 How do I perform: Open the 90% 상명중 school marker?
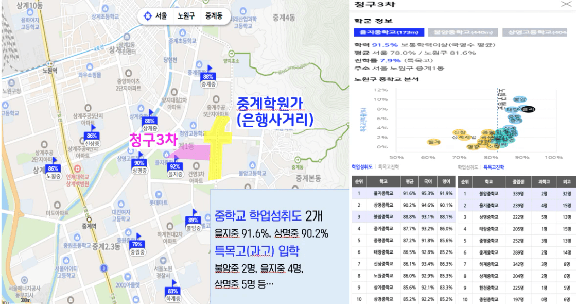point(139,163)
